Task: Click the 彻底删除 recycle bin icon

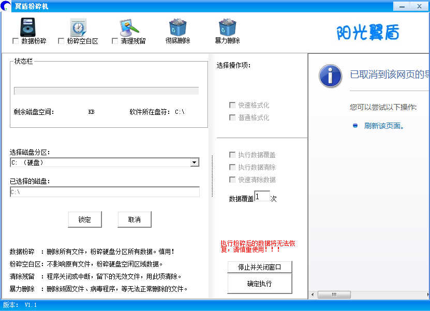Action: point(177,27)
